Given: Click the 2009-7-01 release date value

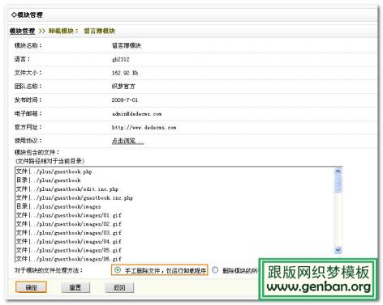Looking at the screenshot, I should click(125, 100).
